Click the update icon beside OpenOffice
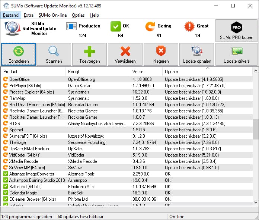The width and height of the screenshot is (259, 220). [x=6, y=79]
